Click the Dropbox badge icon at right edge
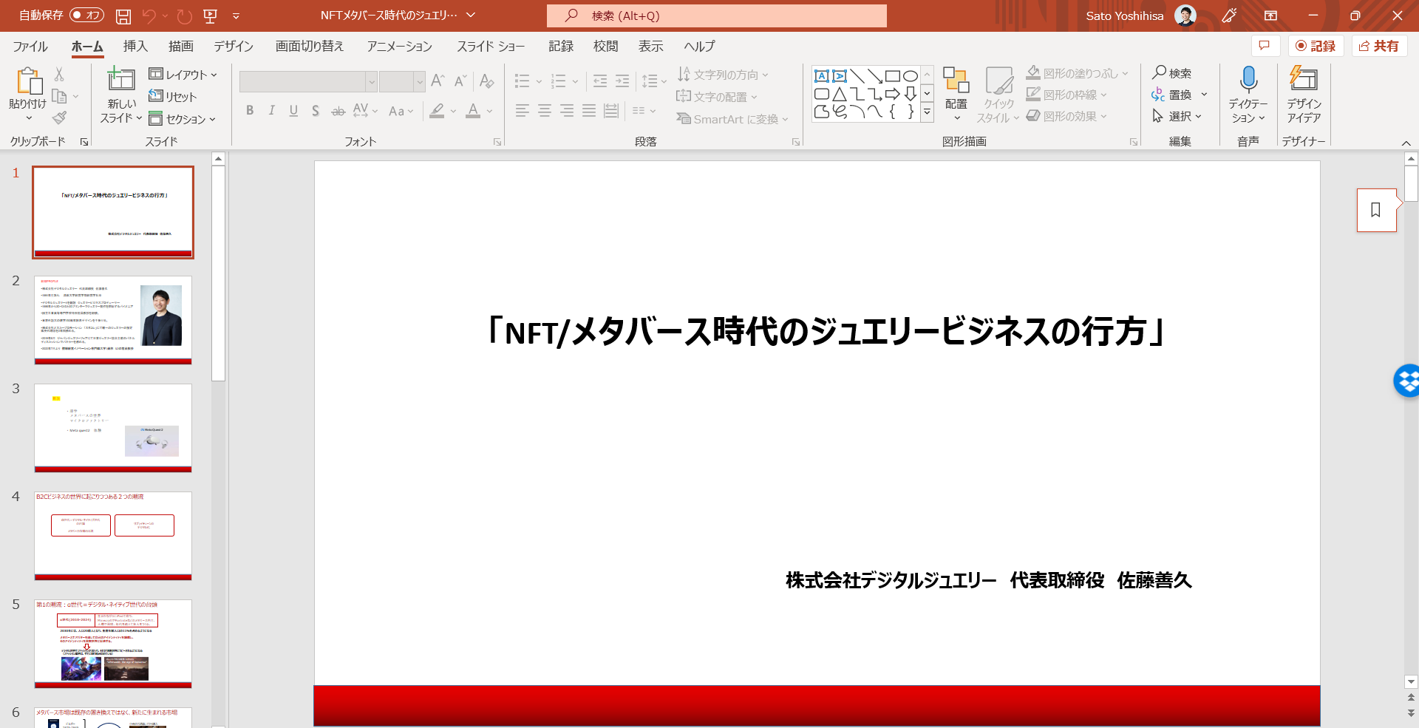This screenshot has height=728, width=1419. pyautogui.click(x=1406, y=381)
